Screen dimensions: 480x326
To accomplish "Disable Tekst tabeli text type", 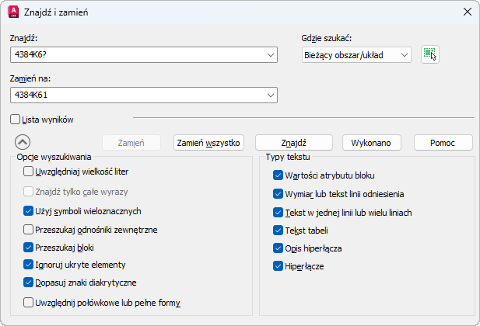I will tap(279, 231).
